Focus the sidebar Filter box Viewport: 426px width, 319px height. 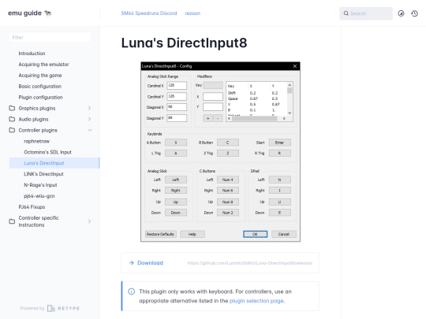50,38
